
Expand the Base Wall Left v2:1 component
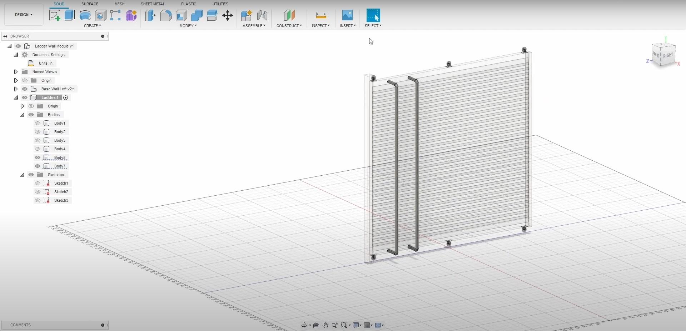(x=16, y=89)
